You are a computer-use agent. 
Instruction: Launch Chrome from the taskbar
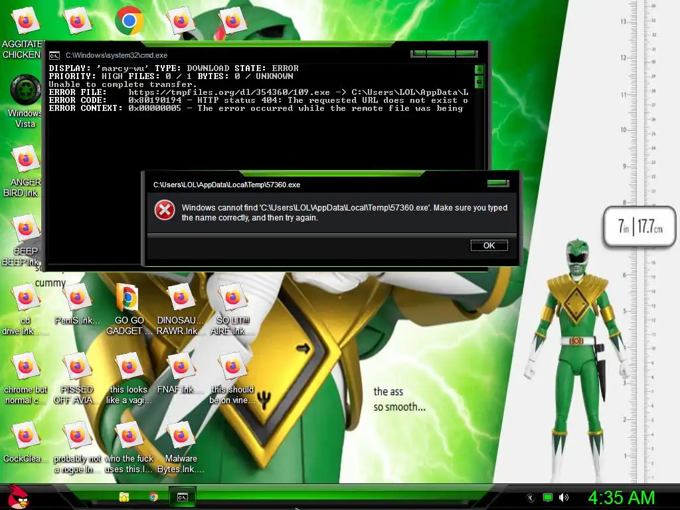point(153,497)
